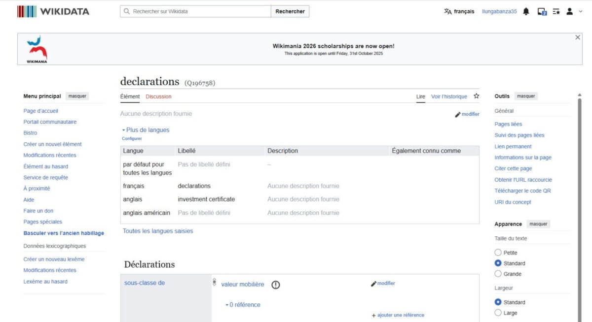
Task: Click the ajouter une référence link
Action: click(398, 315)
